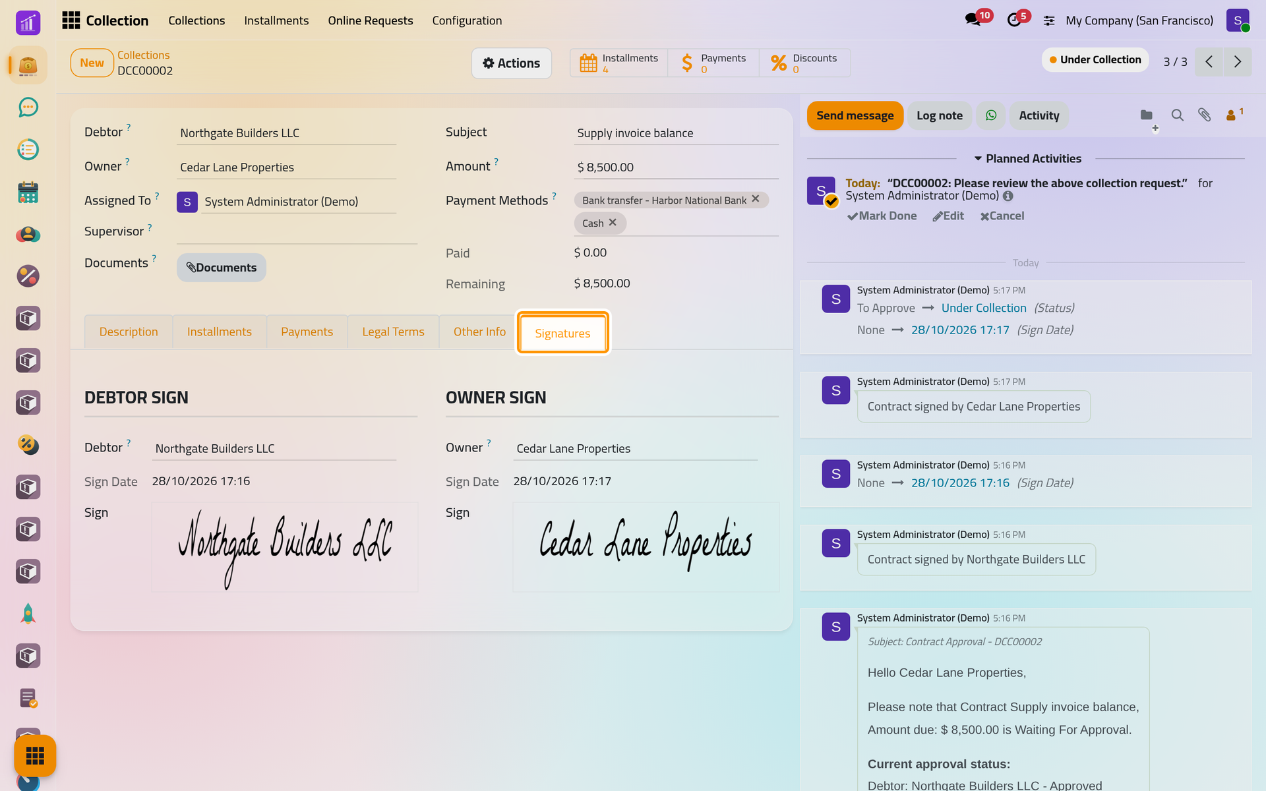
Task: Click the Log note button
Action: click(940, 115)
